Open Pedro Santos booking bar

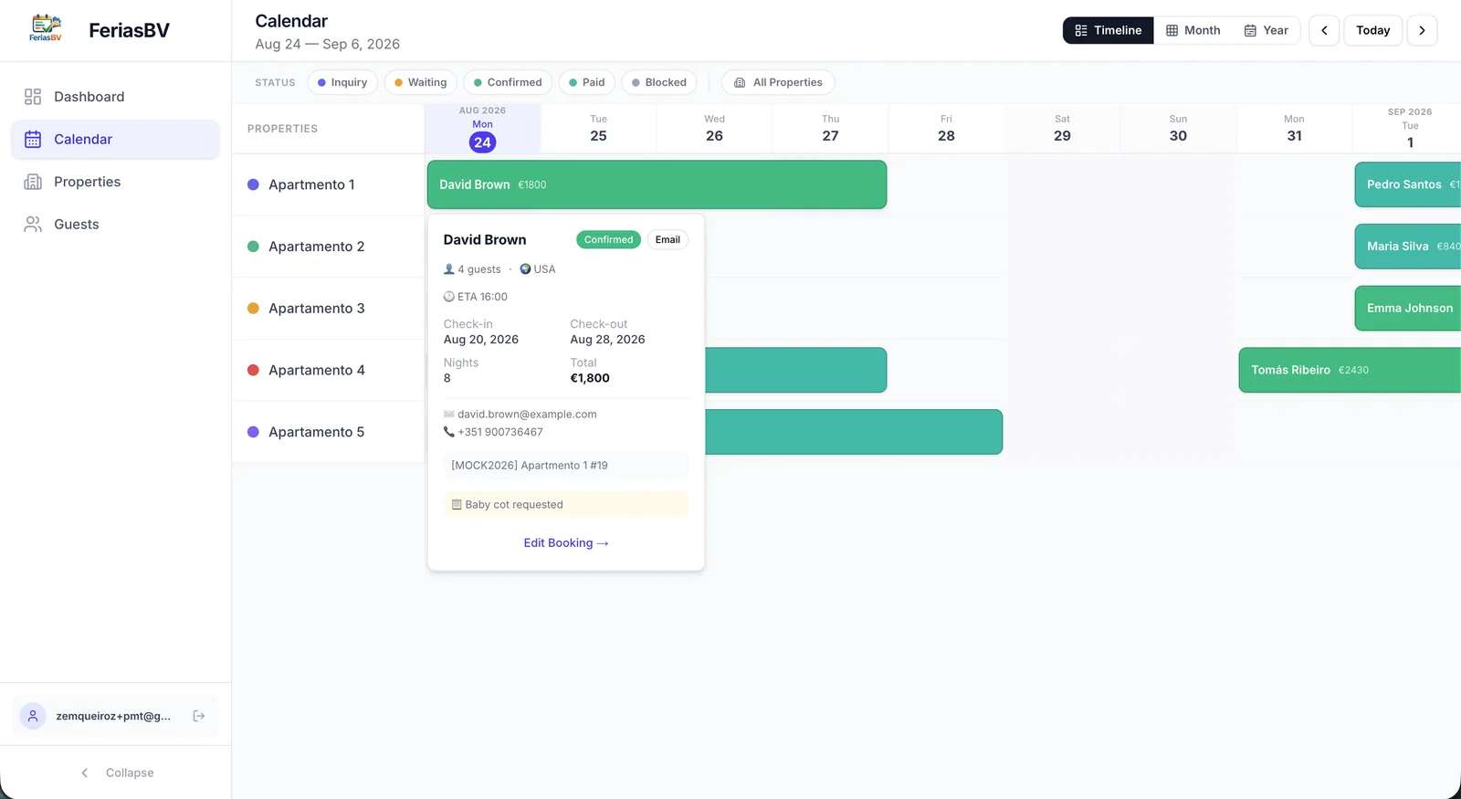1407,184
